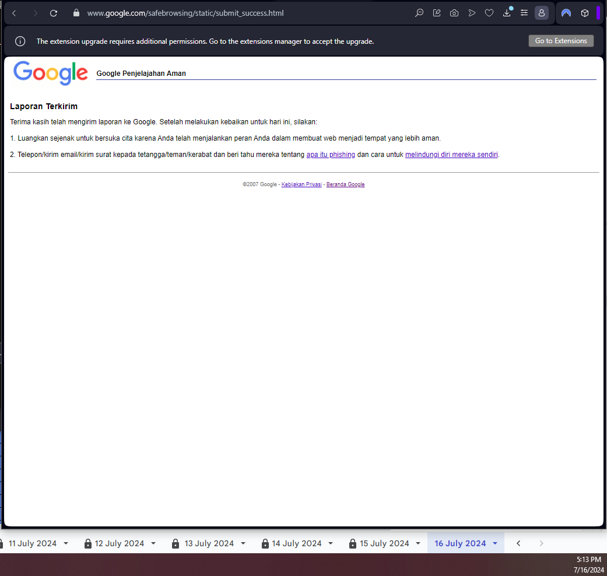This screenshot has width=607, height=576.
Task: Go back with the browser back arrow
Action: tap(15, 13)
